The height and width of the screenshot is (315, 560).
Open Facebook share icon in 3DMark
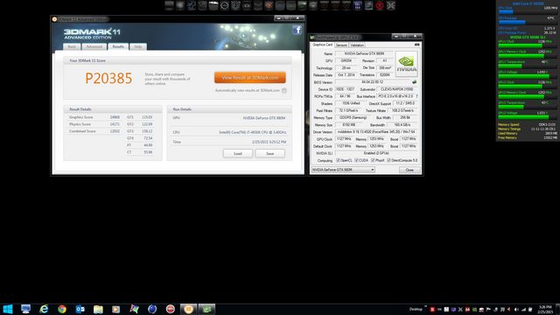coord(297,30)
